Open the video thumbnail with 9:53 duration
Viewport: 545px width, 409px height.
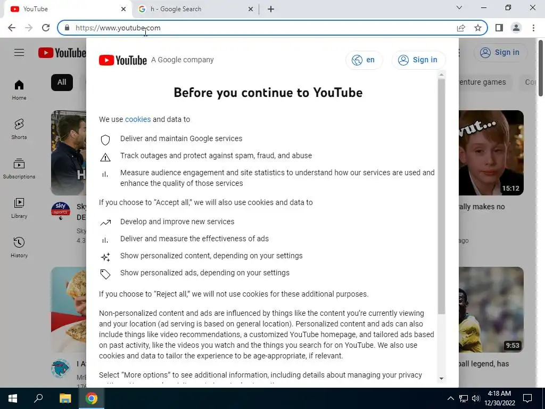pyautogui.click(x=491, y=309)
